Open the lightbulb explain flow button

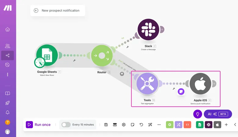pos(198,114)
